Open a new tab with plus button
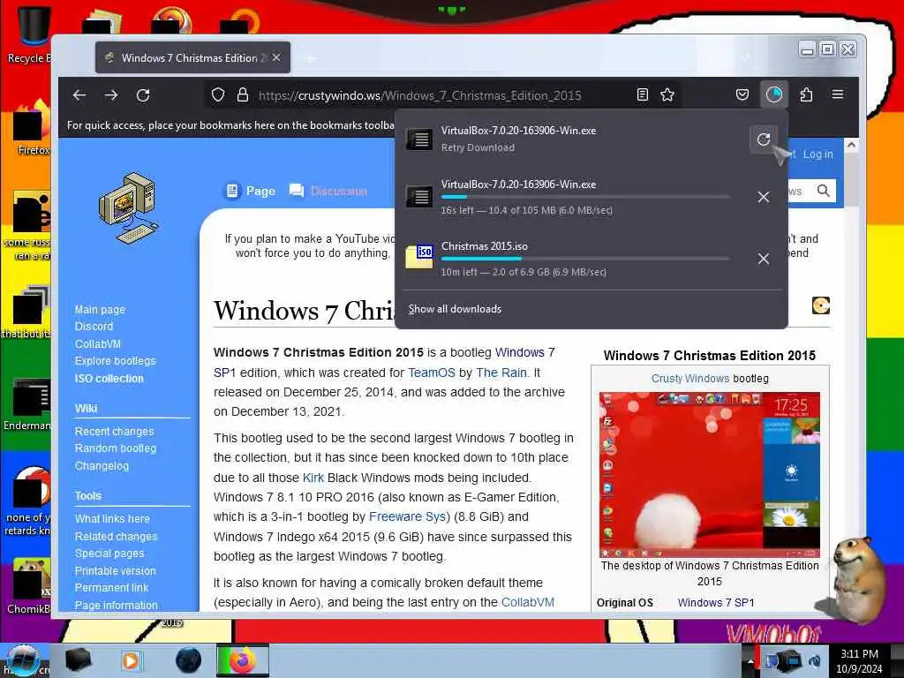 (310, 58)
